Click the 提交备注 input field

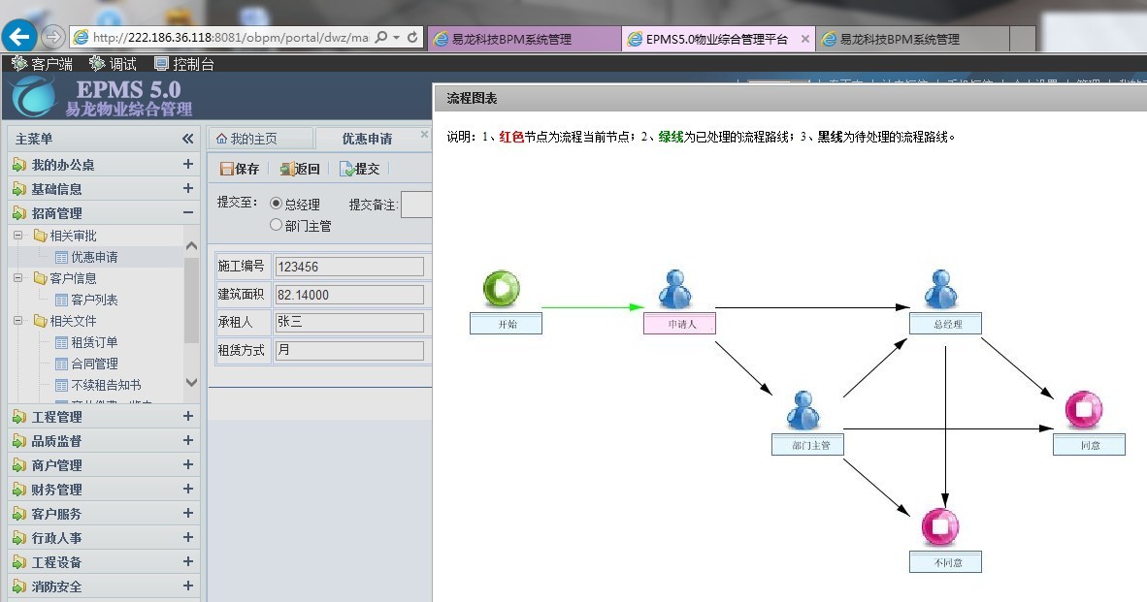(416, 205)
